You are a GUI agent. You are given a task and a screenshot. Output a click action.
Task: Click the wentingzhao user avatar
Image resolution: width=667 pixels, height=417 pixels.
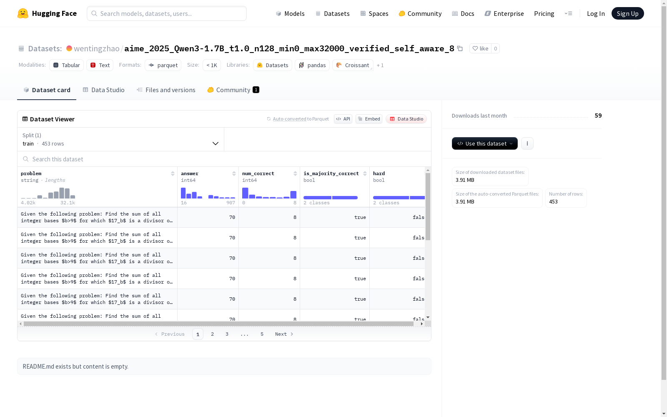[x=69, y=48]
